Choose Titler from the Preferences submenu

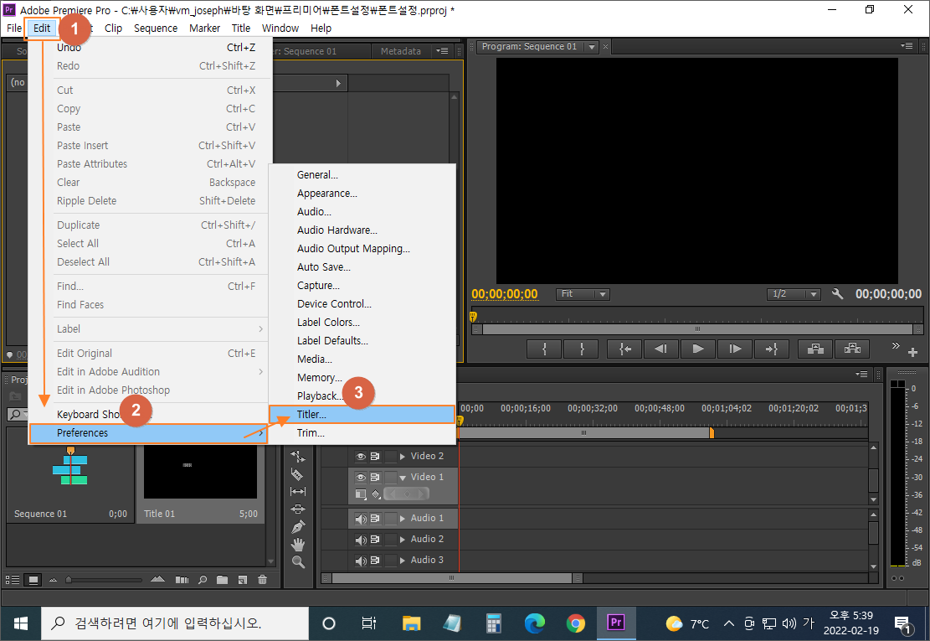point(362,414)
